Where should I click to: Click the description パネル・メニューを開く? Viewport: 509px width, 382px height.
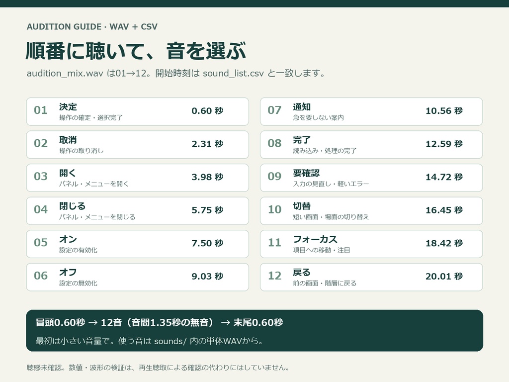[x=94, y=184]
